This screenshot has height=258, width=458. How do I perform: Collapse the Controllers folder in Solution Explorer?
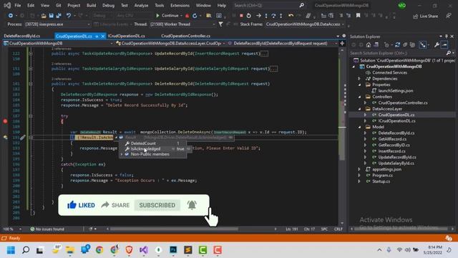[359, 97]
